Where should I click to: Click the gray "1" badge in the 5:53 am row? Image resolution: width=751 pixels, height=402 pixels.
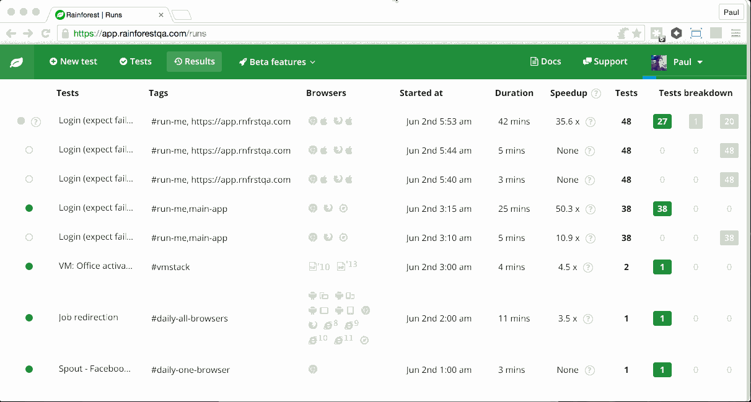point(696,121)
